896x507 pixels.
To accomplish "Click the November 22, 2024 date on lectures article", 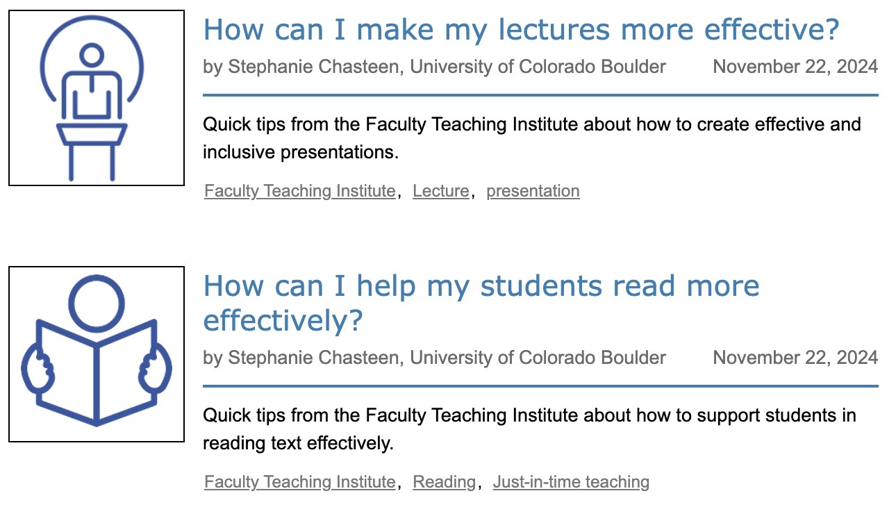I will pos(795,67).
